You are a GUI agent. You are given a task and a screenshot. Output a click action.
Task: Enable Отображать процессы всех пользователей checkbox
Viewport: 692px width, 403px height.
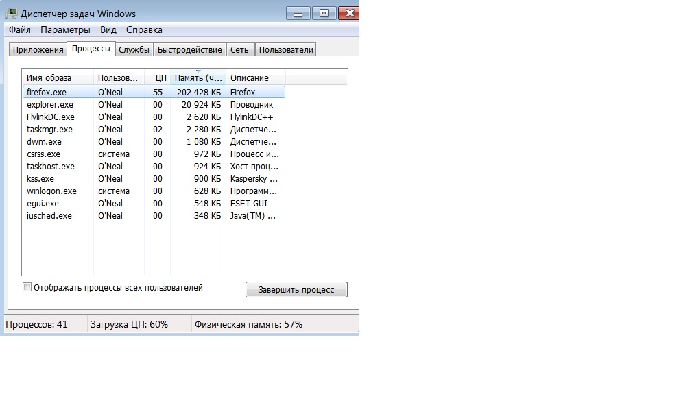(27, 287)
